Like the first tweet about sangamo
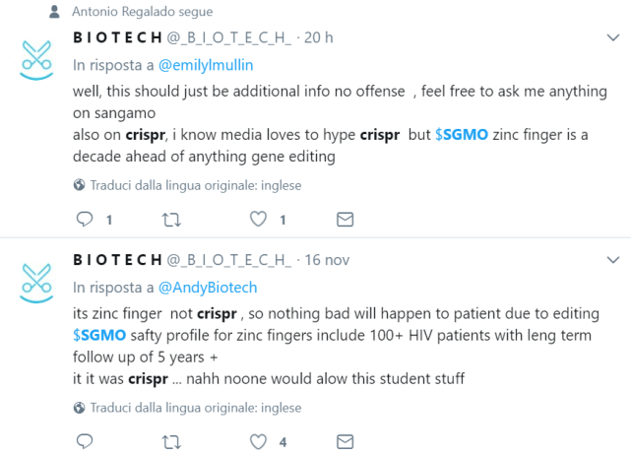This screenshot has width=631, height=457. (x=259, y=219)
